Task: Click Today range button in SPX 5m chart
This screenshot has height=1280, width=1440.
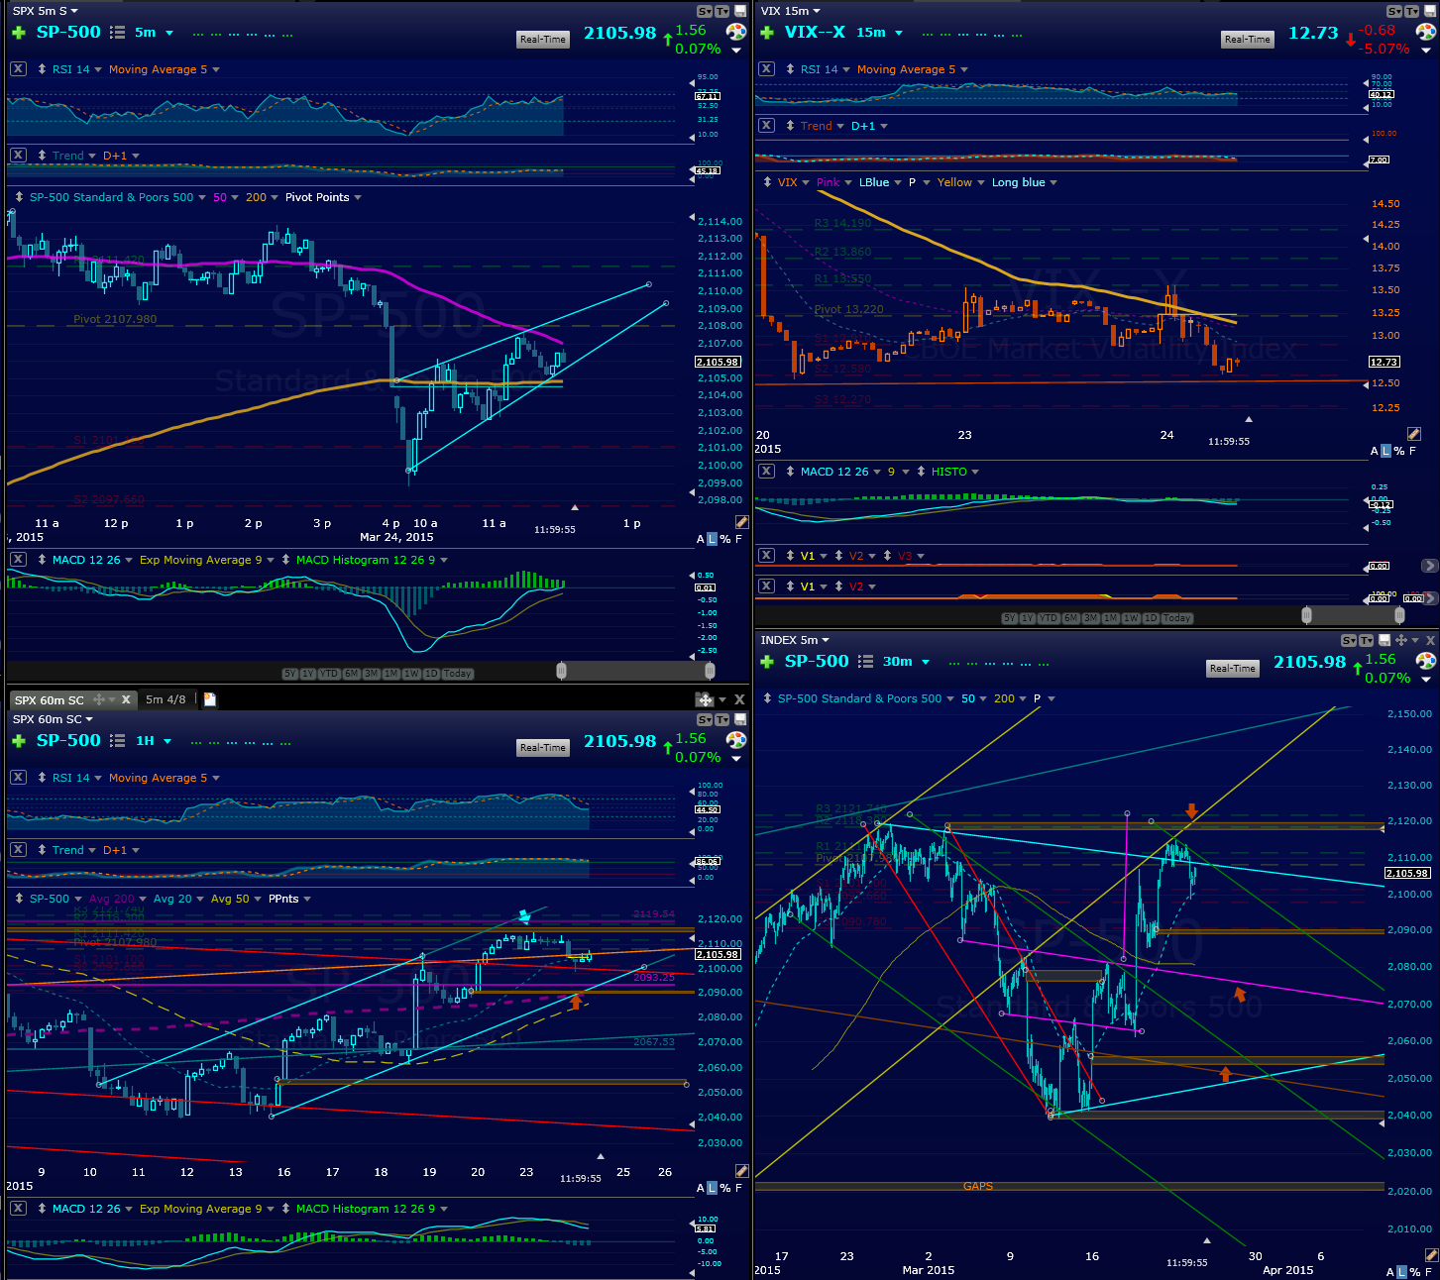Action: 457,674
